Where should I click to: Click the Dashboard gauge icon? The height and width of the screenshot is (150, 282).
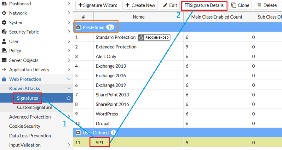[4, 4]
